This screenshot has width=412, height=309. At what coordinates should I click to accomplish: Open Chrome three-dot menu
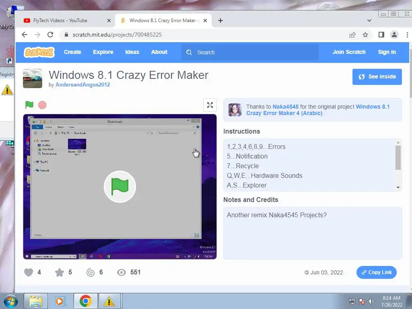pos(407,35)
